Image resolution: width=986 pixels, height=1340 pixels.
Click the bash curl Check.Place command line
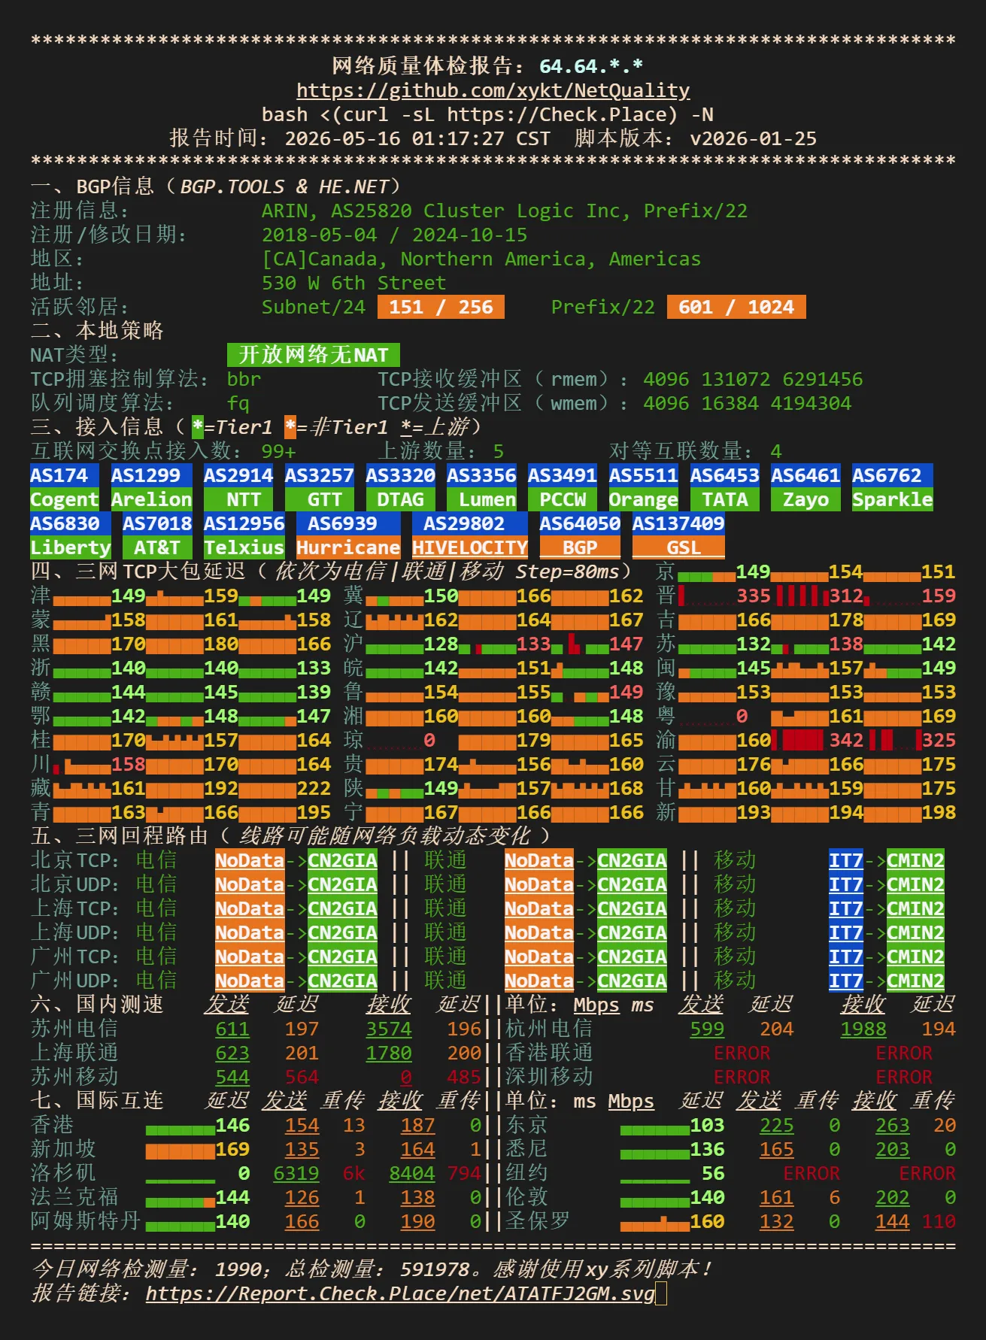click(487, 114)
